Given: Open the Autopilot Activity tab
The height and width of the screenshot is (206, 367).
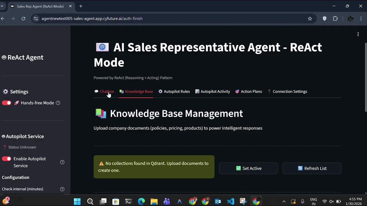Looking at the screenshot, I should [x=212, y=92].
